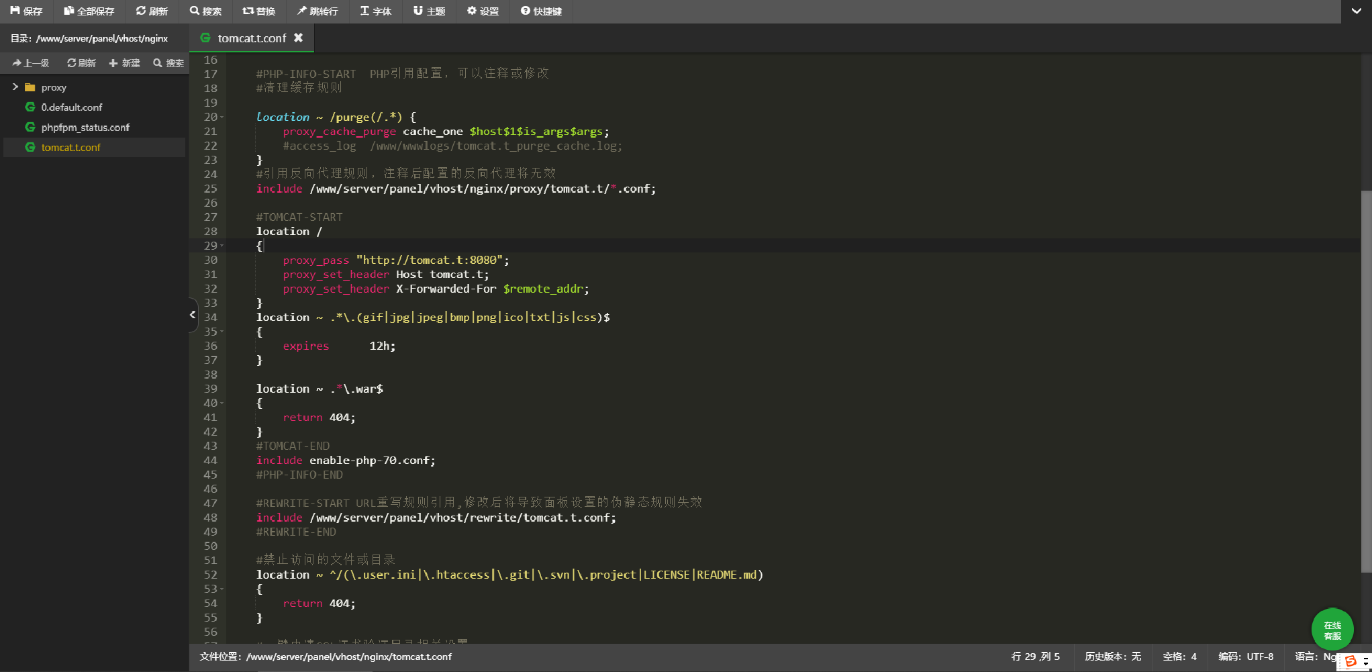The image size is (1372, 672).
Task: Click line number 25 in gutter
Action: click(x=211, y=189)
